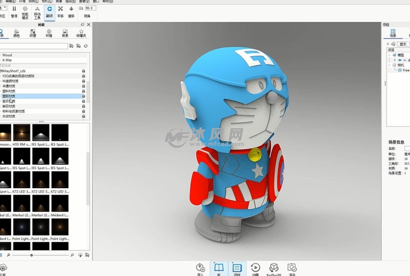The height and width of the screenshot is (276, 410).
Task: Select the Move Tool (移动工具)
Action: pos(37,11)
